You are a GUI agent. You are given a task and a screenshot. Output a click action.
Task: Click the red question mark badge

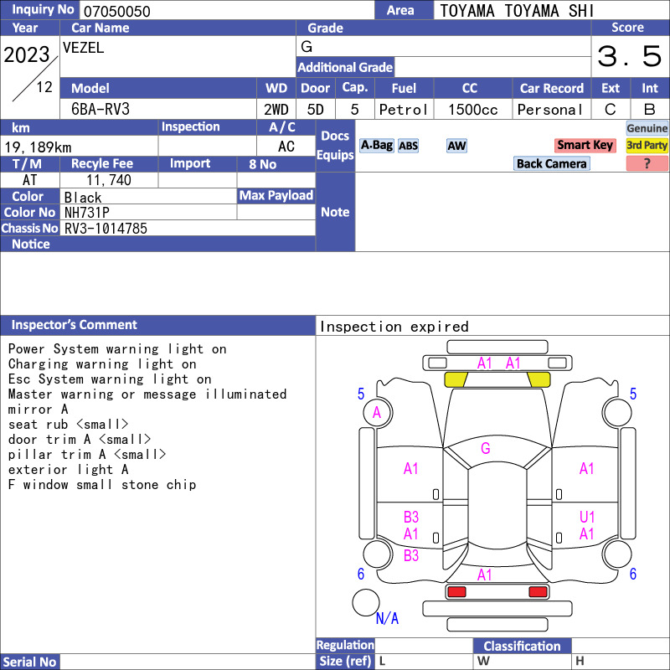tap(647, 163)
